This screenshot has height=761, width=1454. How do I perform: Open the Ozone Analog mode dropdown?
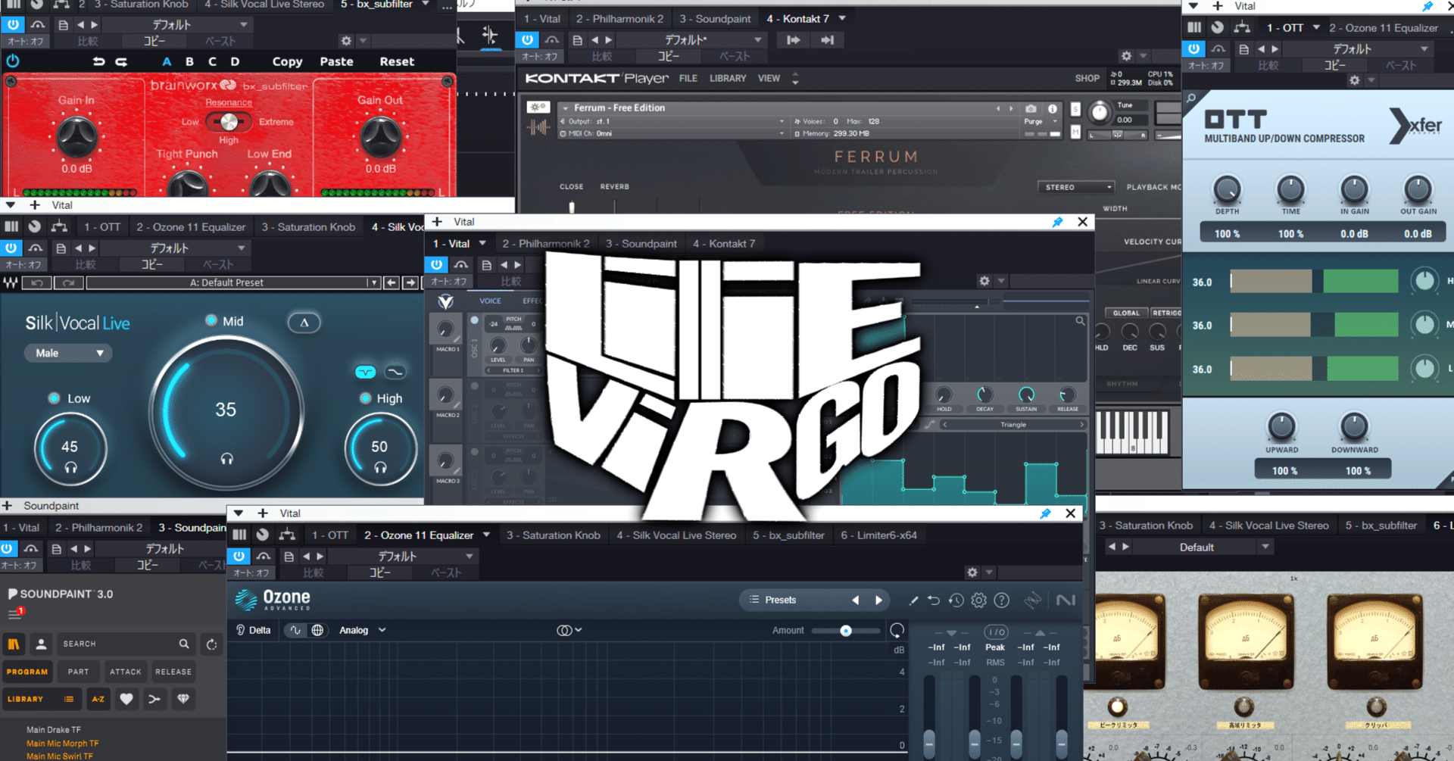363,630
